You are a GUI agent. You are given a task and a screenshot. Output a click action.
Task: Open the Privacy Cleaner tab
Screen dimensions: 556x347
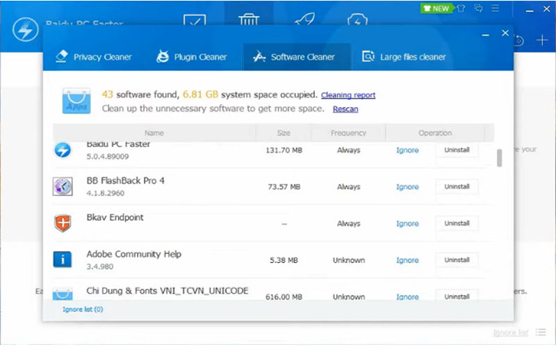(94, 57)
